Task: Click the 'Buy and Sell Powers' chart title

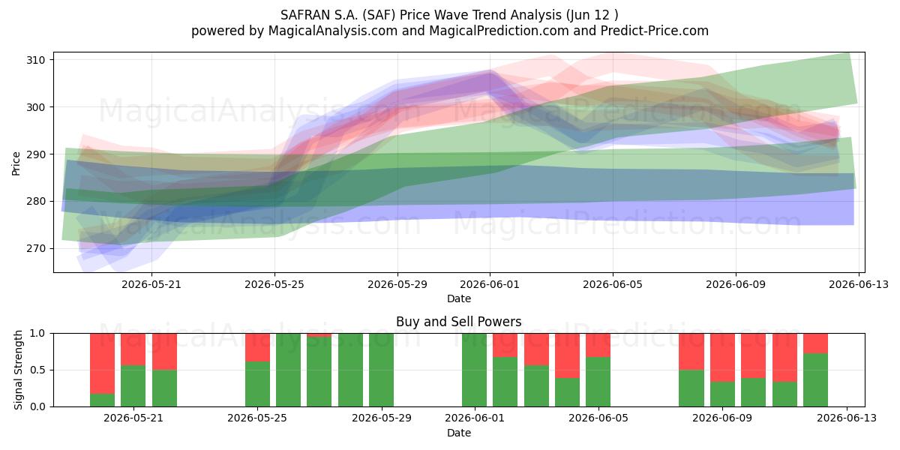Action: 459,322
